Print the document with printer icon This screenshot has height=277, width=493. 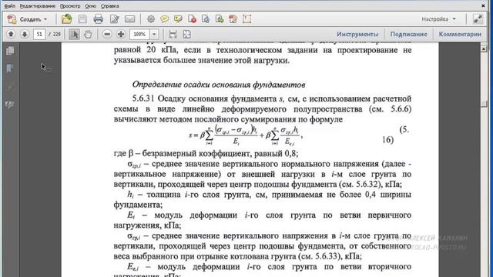click(x=98, y=19)
